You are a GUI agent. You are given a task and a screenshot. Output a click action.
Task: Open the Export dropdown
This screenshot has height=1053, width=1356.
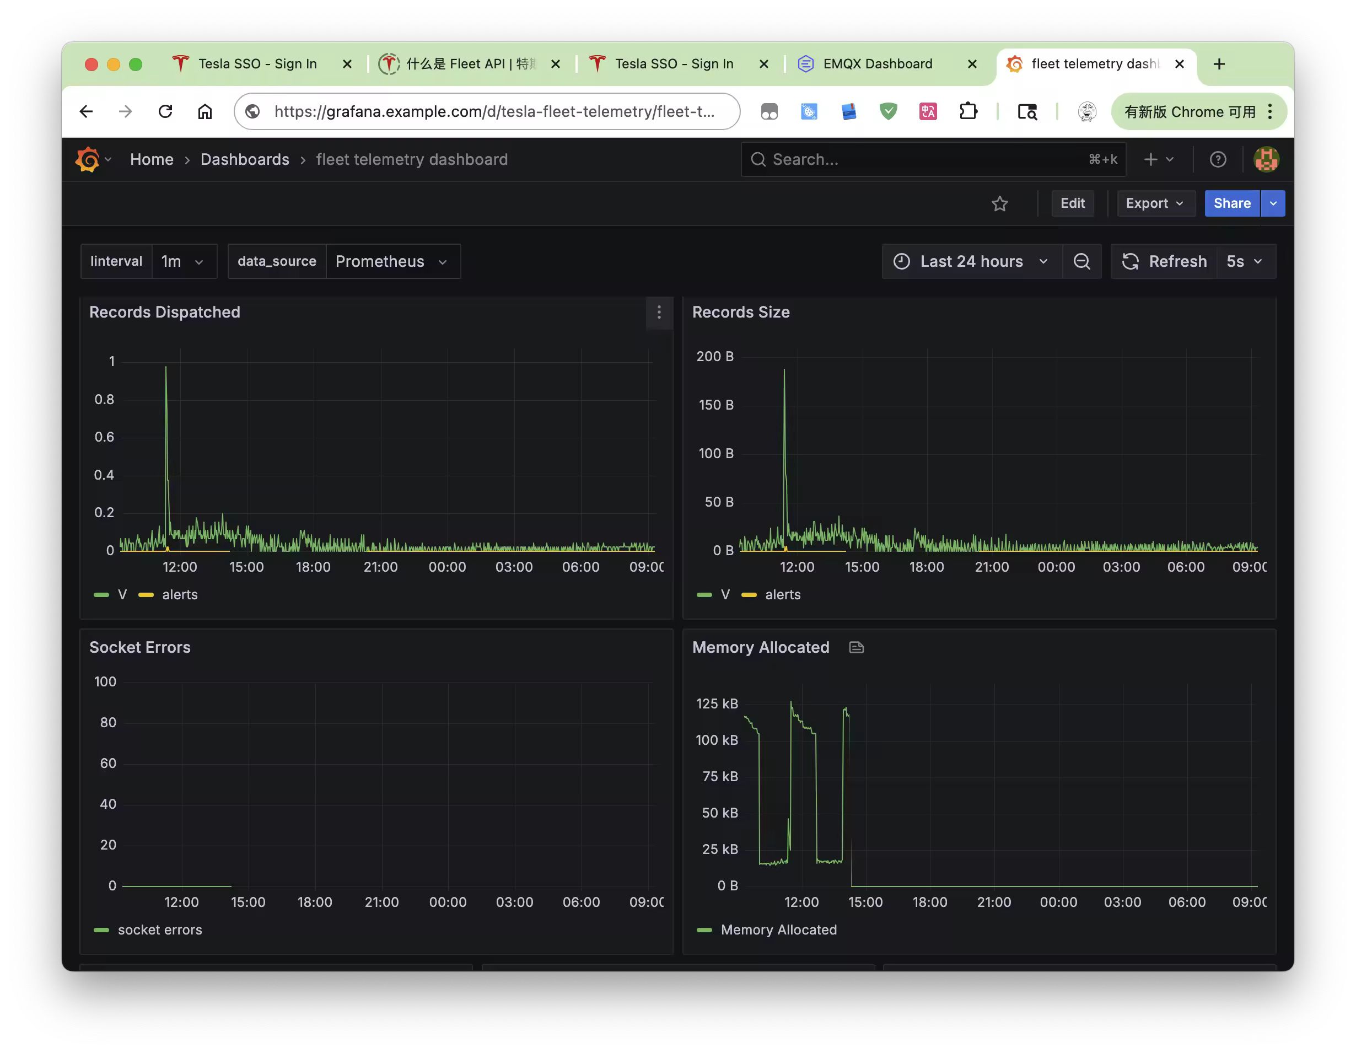pyautogui.click(x=1156, y=203)
